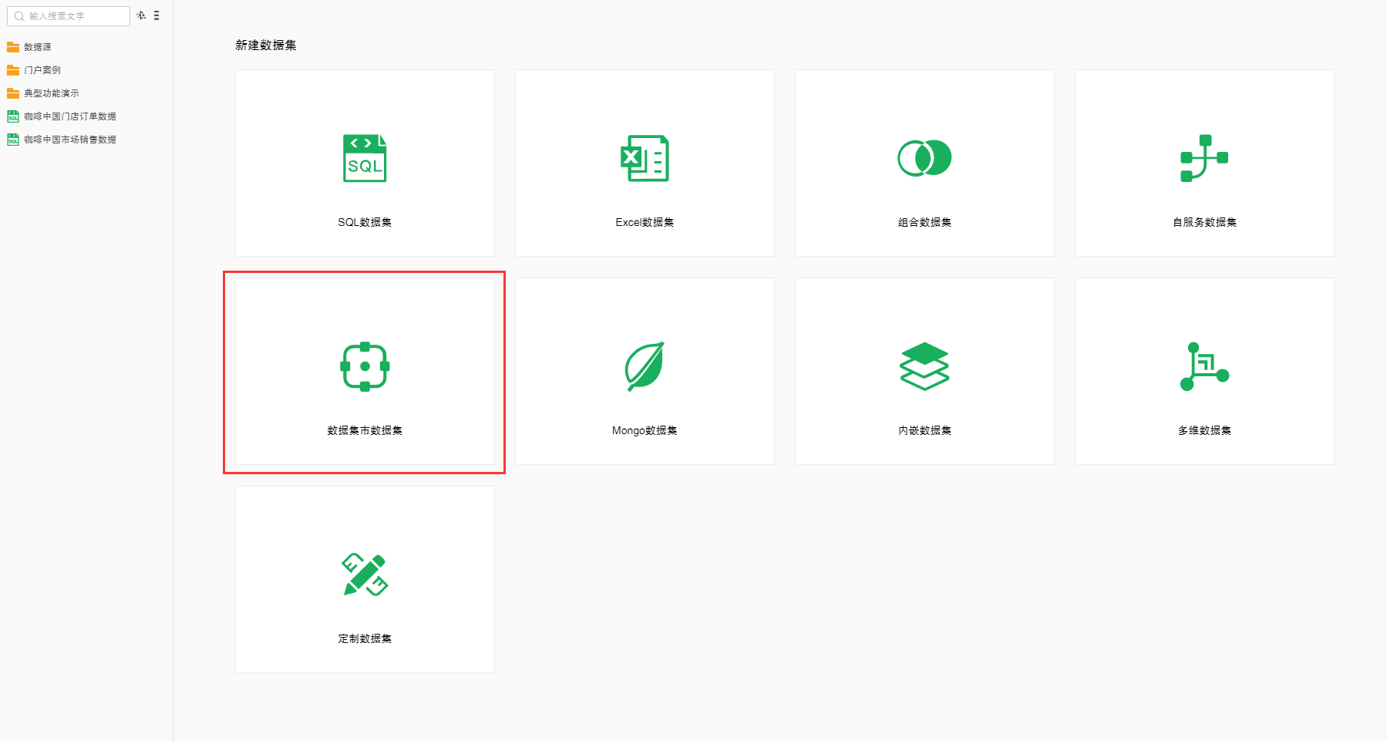1387x741 pixels.
Task: Focus the 输入搜索文字 search field
Action: pos(69,16)
